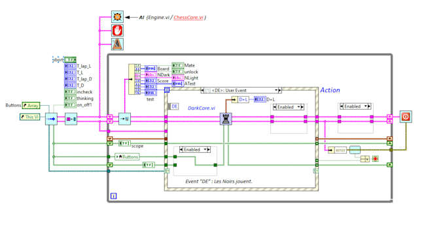The height and width of the screenshot is (243, 445).
Task: Go to previous event case with left arrow
Action: 202,90
